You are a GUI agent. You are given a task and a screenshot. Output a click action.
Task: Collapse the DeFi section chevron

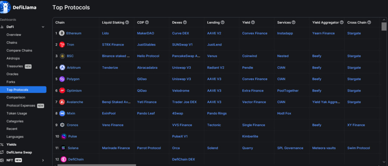[x=43, y=27]
